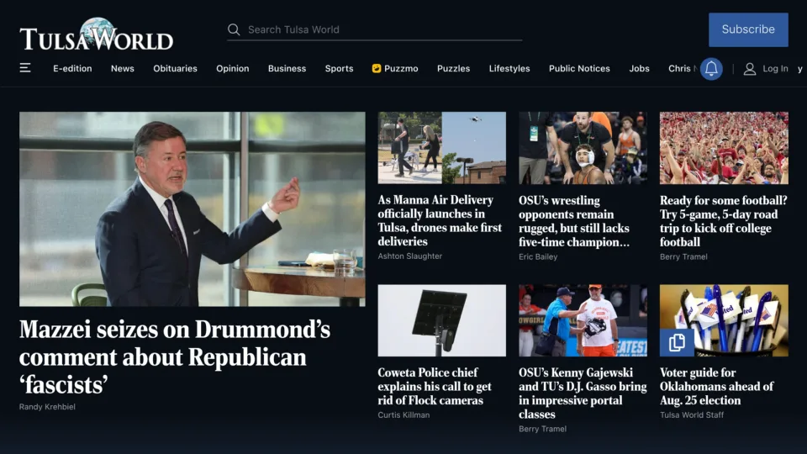The height and width of the screenshot is (454, 807).
Task: Click the Tulsa World logo
Action: tap(96, 34)
